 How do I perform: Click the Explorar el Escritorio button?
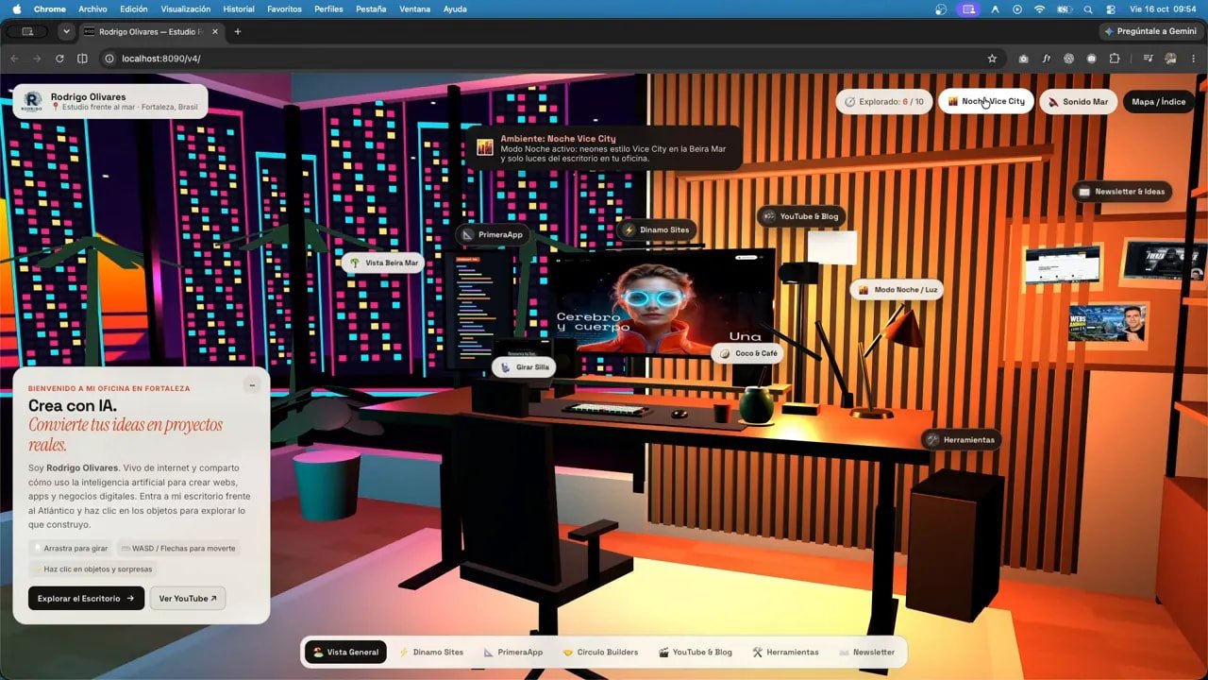pyautogui.click(x=87, y=598)
